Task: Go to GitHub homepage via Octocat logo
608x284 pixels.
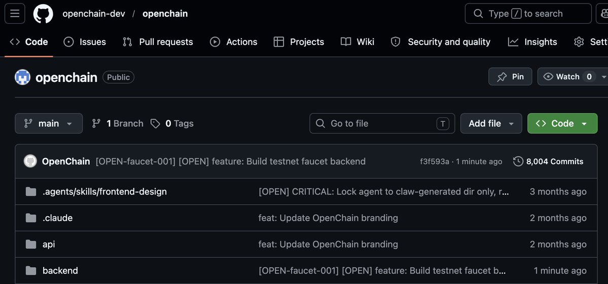Action: (x=43, y=14)
